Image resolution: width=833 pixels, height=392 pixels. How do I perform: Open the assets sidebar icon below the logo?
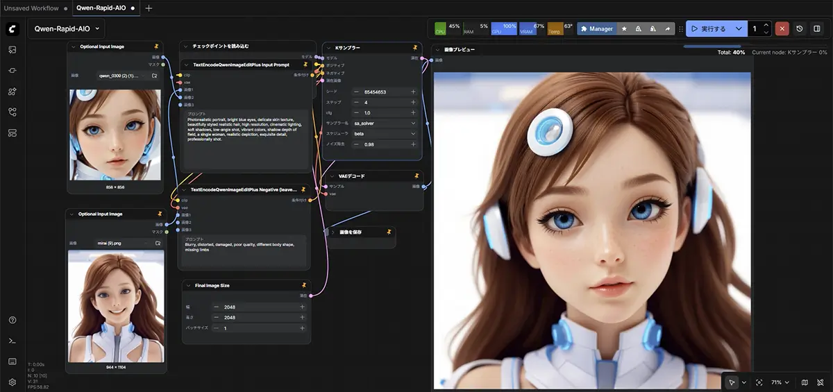click(12, 50)
